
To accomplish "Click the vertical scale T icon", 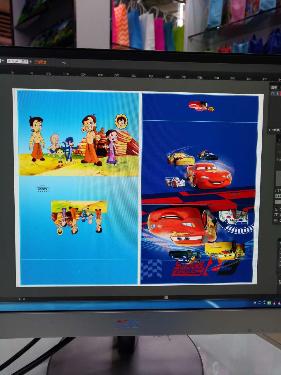I will click(276, 215).
